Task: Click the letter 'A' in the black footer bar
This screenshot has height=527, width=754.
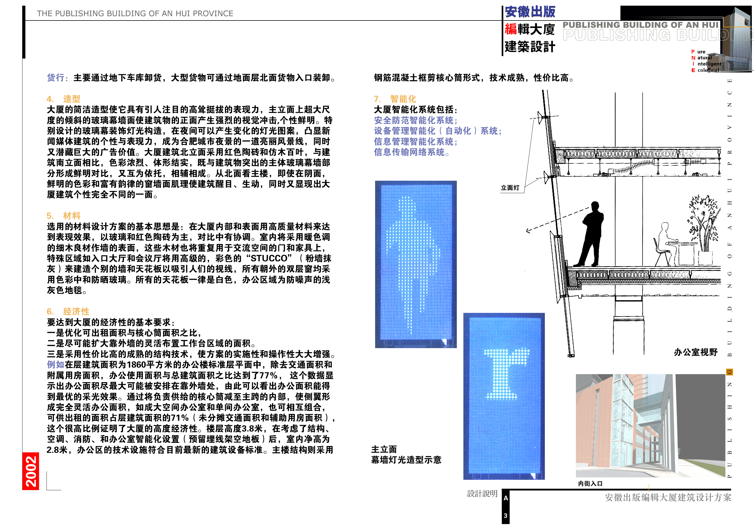Action: click(x=506, y=498)
